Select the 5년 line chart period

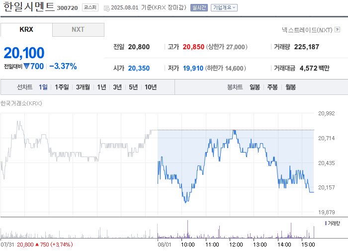pyautogui.click(x=133, y=87)
